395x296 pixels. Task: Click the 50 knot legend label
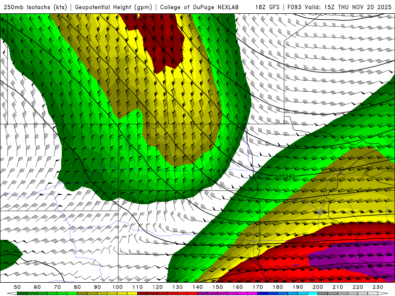[17, 287]
